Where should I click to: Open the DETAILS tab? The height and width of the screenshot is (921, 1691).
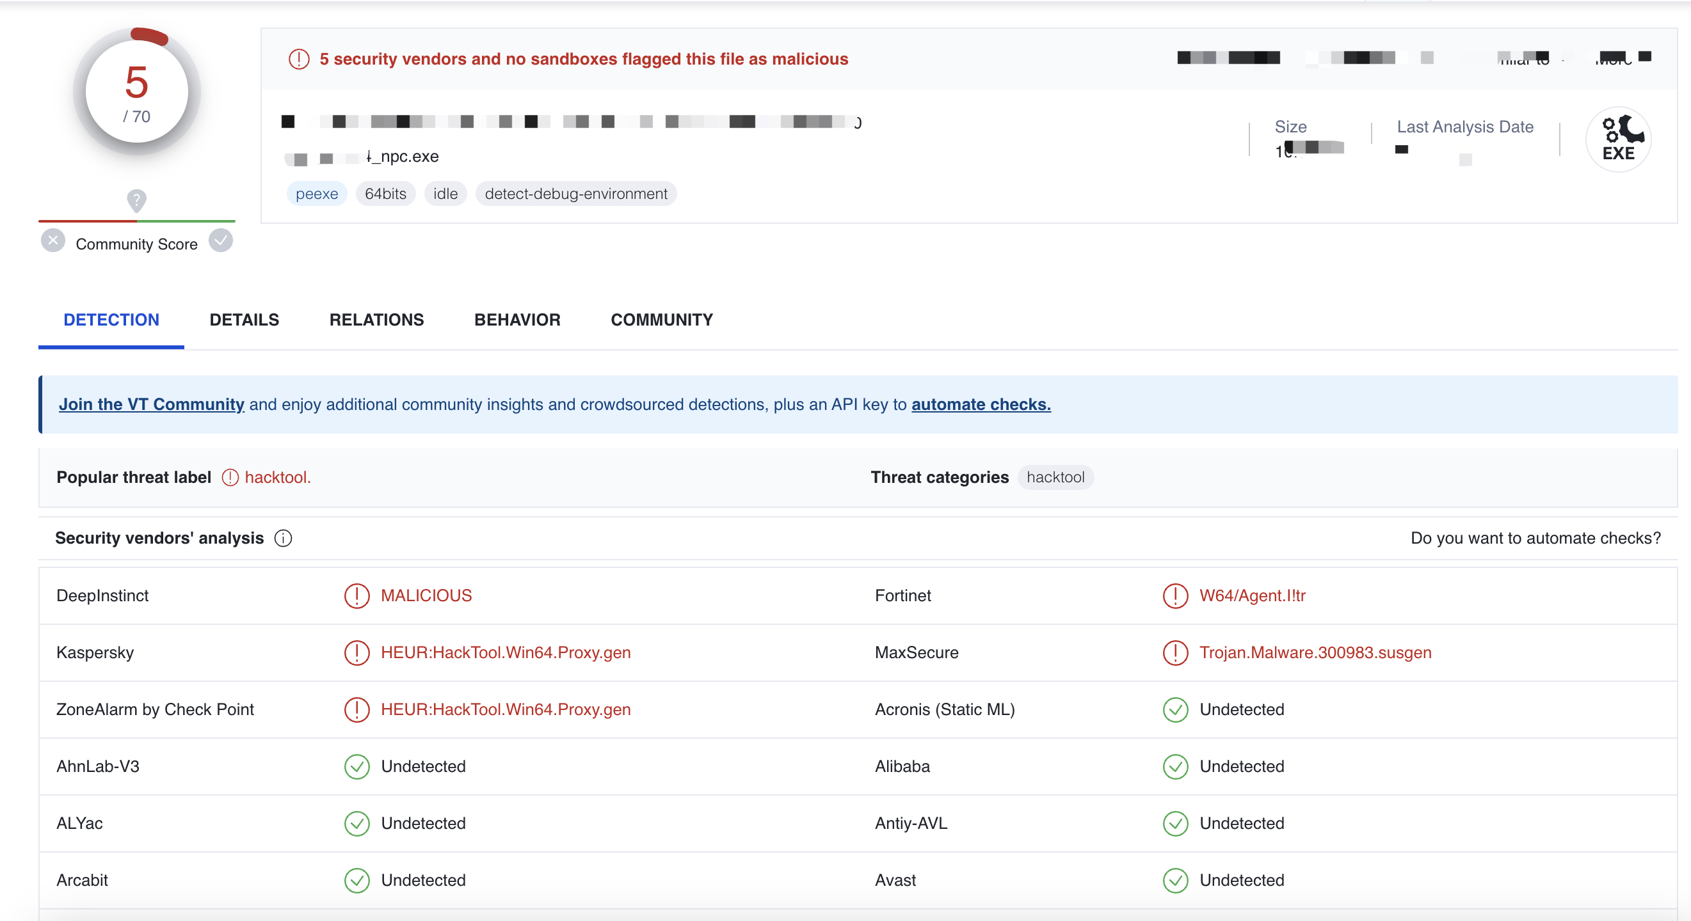[244, 319]
